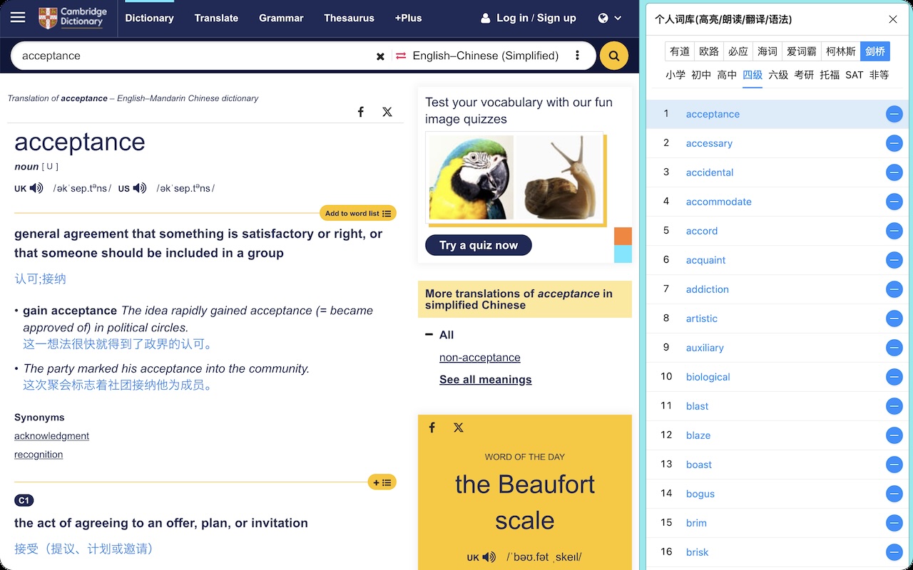Open the Thesaurus menu item
This screenshot has height=570, width=913.
point(349,18)
